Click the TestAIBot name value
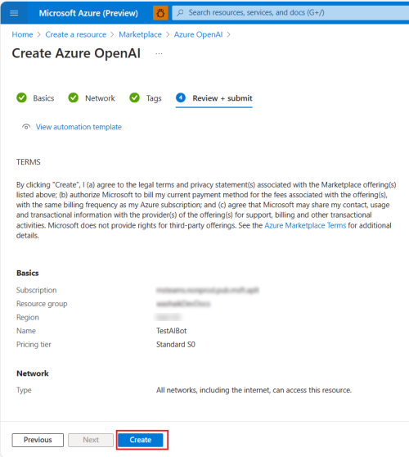Screen dimensions: 409x457 (x=171, y=331)
